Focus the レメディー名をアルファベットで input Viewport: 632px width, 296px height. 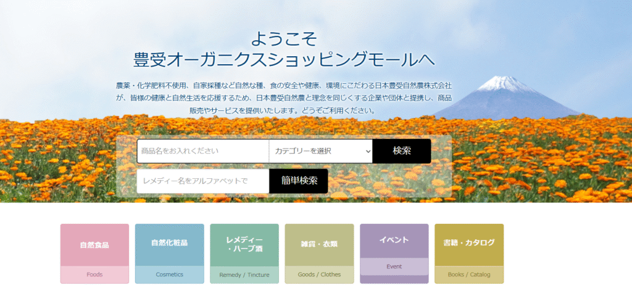point(202,181)
